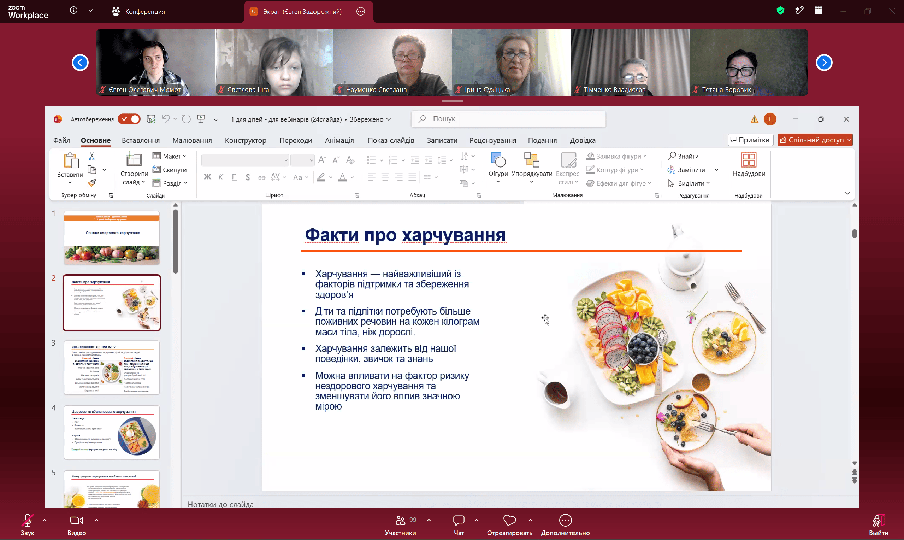Open the Участники panel
904x540 pixels.
coord(400,525)
